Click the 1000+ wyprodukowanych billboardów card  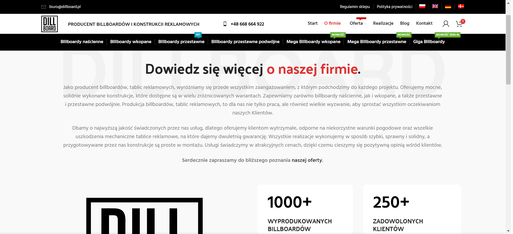click(x=305, y=210)
